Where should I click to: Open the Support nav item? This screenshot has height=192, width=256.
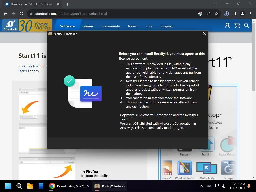coord(166,26)
